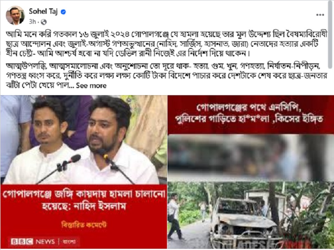Viewport: 334px width, 250px height.
Task: Click the yellow 'details in comments' text
Action: 84,225
